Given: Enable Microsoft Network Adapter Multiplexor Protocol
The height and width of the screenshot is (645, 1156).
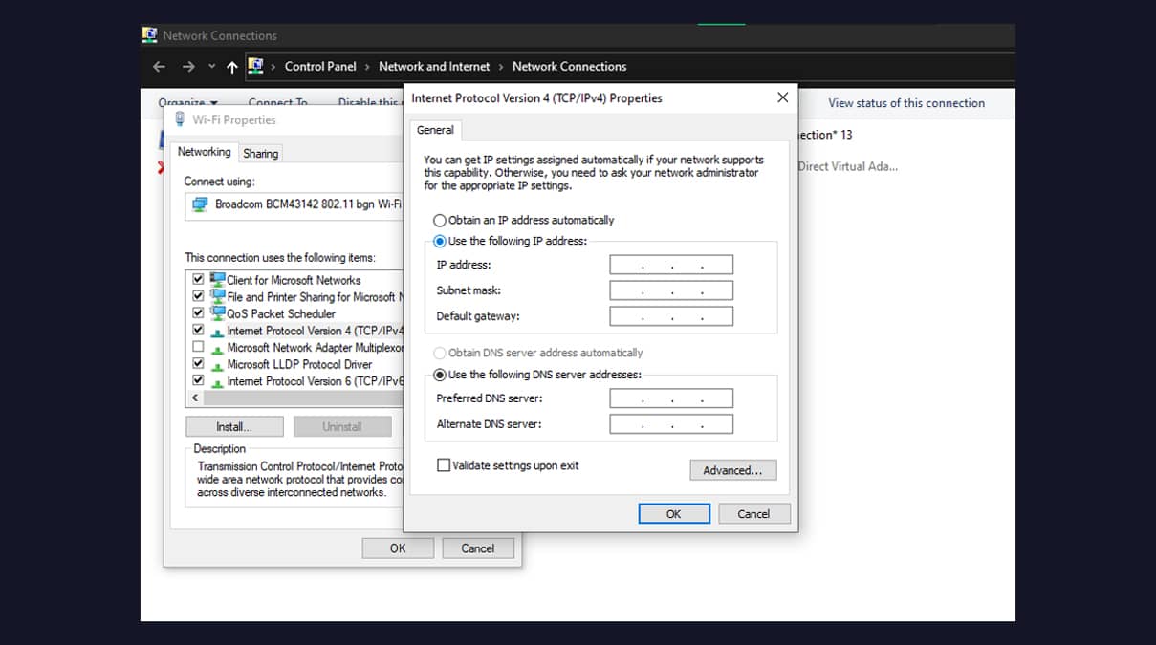Looking at the screenshot, I should point(198,347).
